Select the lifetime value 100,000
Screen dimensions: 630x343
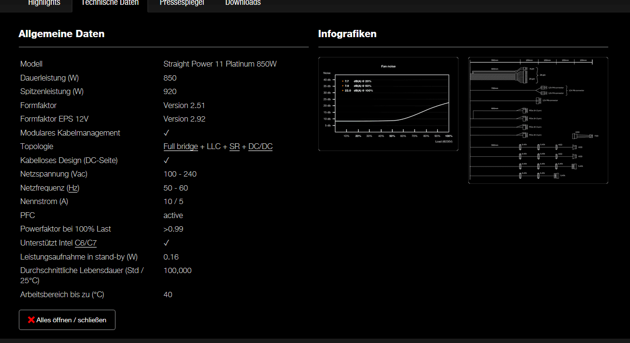tap(178, 271)
